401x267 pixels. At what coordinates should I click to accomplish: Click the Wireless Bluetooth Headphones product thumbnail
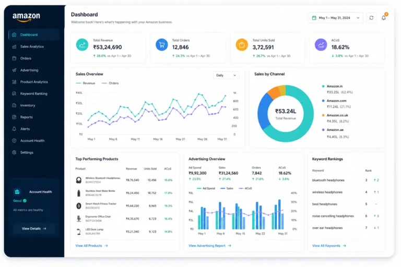click(79, 180)
